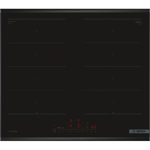This screenshot has height=150, width=150.
Task: Set power level 2 on the slider
Action: click(x=67, y=131)
